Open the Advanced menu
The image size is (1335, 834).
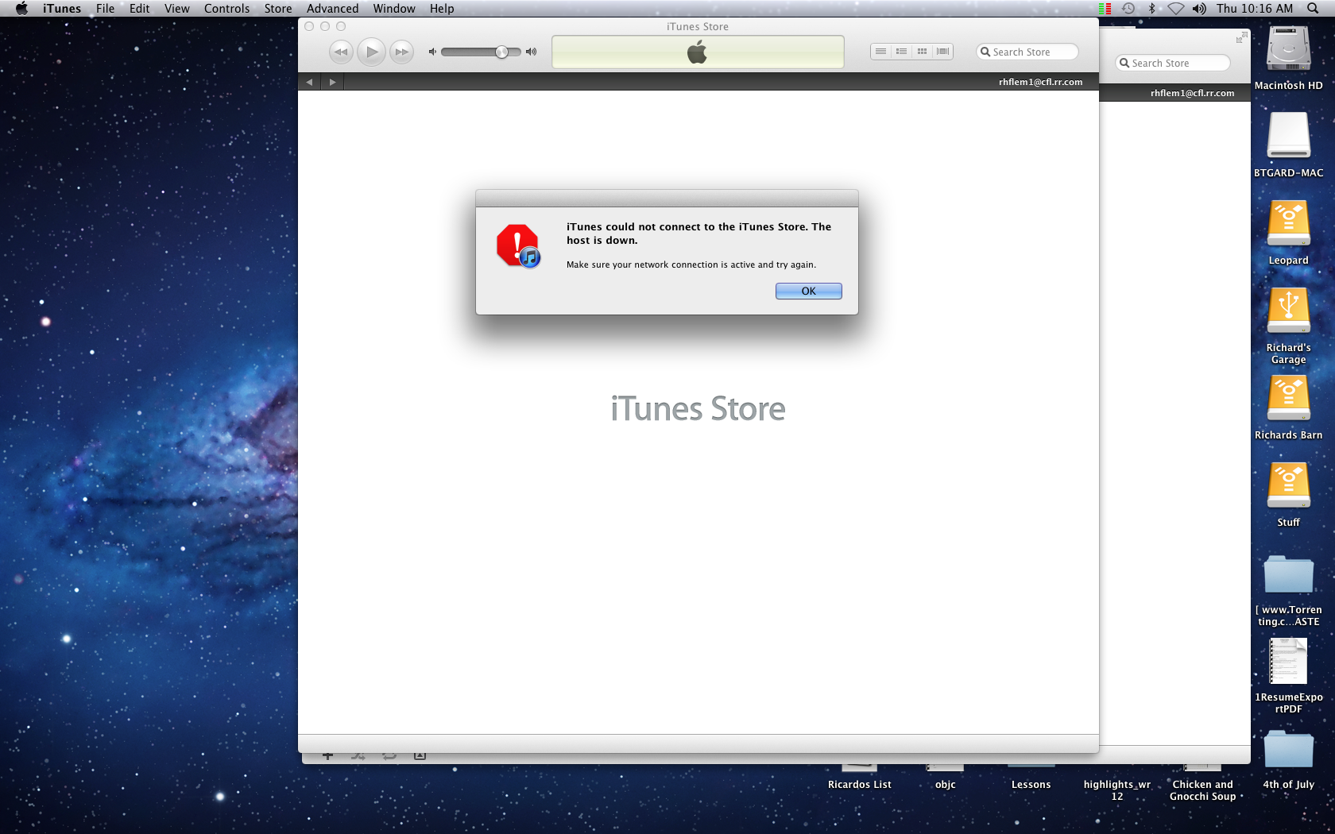(x=332, y=9)
